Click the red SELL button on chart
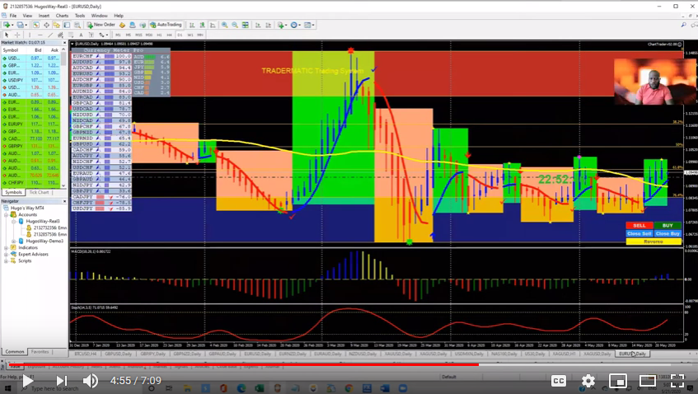Image resolution: width=698 pixels, height=394 pixels. pyautogui.click(x=639, y=225)
